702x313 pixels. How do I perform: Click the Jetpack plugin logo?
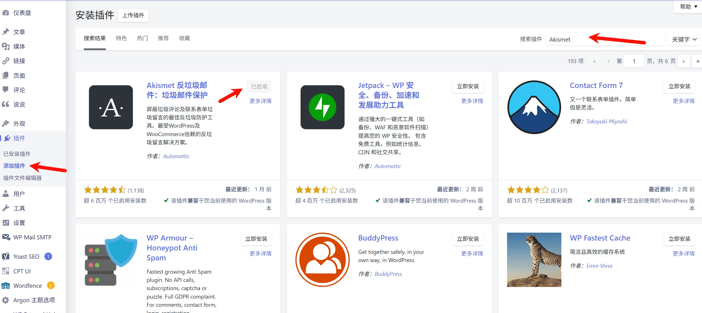pyautogui.click(x=323, y=107)
